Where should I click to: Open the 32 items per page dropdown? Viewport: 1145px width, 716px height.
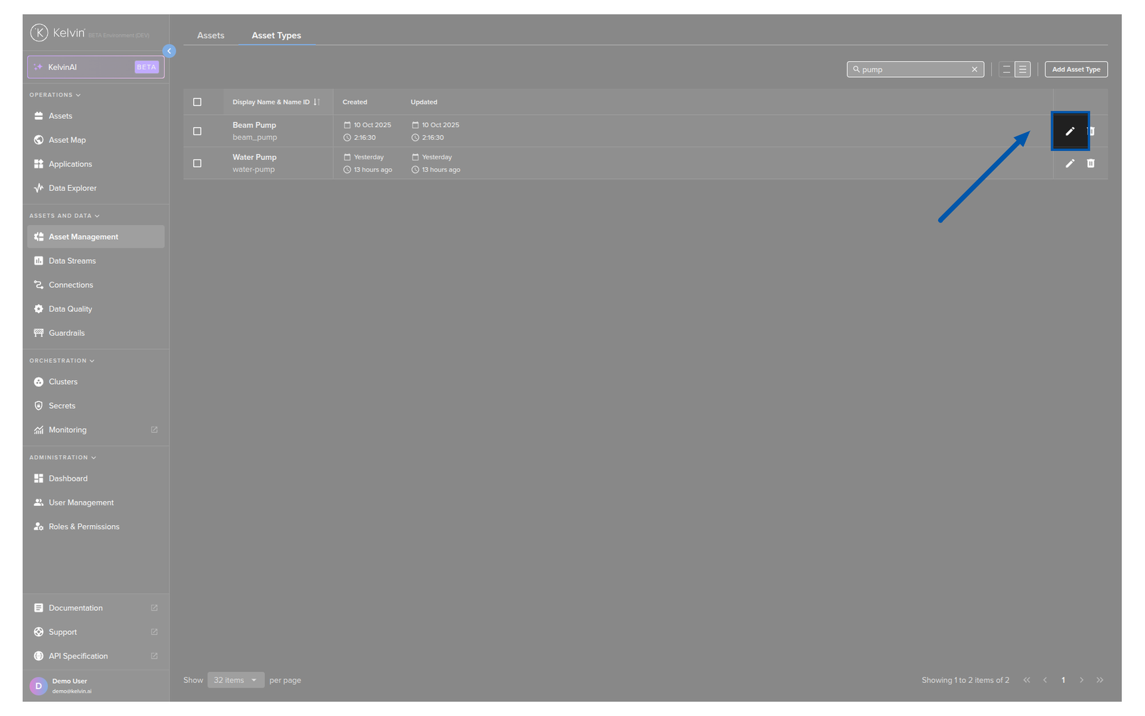coord(236,680)
